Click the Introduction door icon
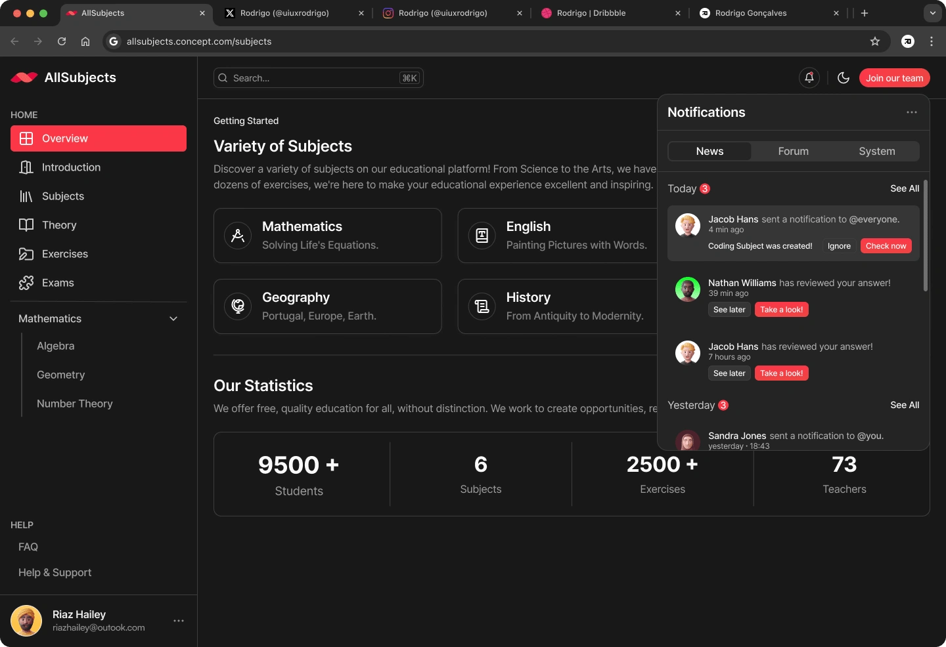 [x=26, y=167]
